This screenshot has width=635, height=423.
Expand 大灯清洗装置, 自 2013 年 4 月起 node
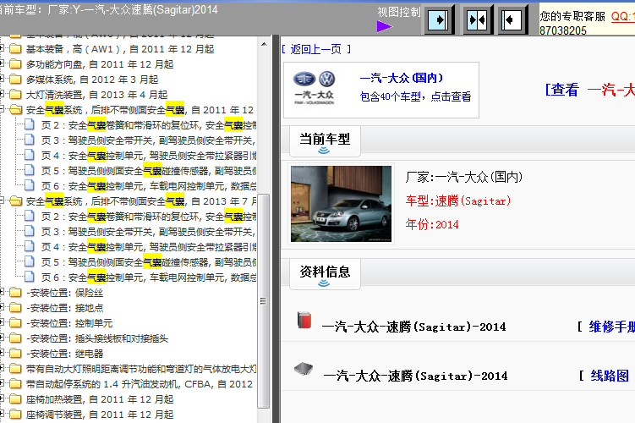[x=2, y=95]
